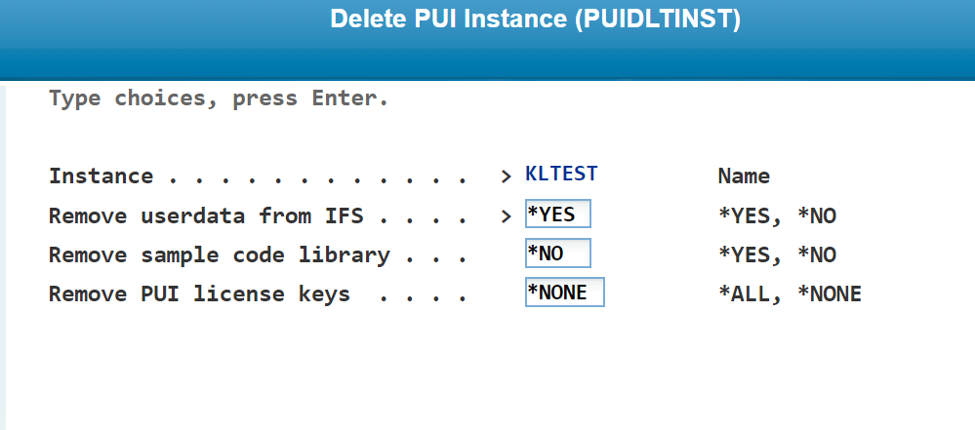Click the Name hint beside KLTEST
975x430 pixels.
[x=744, y=176]
